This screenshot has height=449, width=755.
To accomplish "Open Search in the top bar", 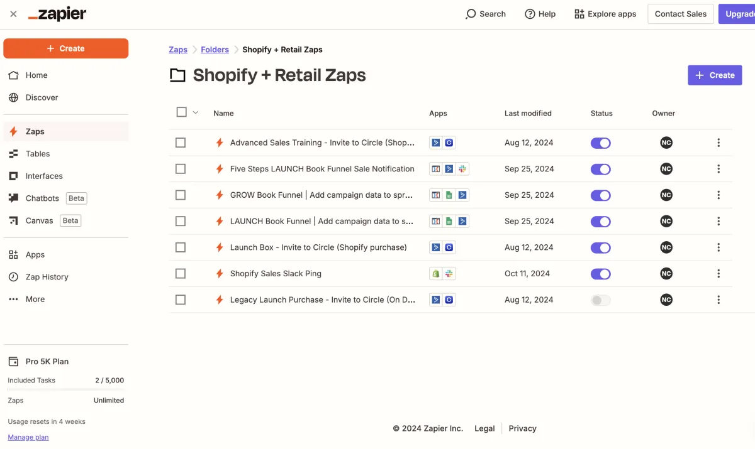I will point(485,14).
